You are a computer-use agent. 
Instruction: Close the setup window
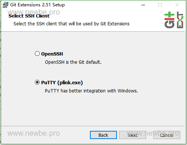[x=177, y=5]
